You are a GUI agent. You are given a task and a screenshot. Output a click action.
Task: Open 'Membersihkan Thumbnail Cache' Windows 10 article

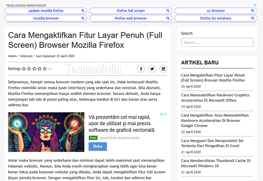(216, 163)
